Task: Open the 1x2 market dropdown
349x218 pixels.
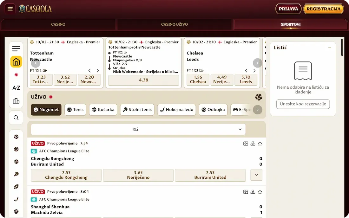Action: click(138, 129)
